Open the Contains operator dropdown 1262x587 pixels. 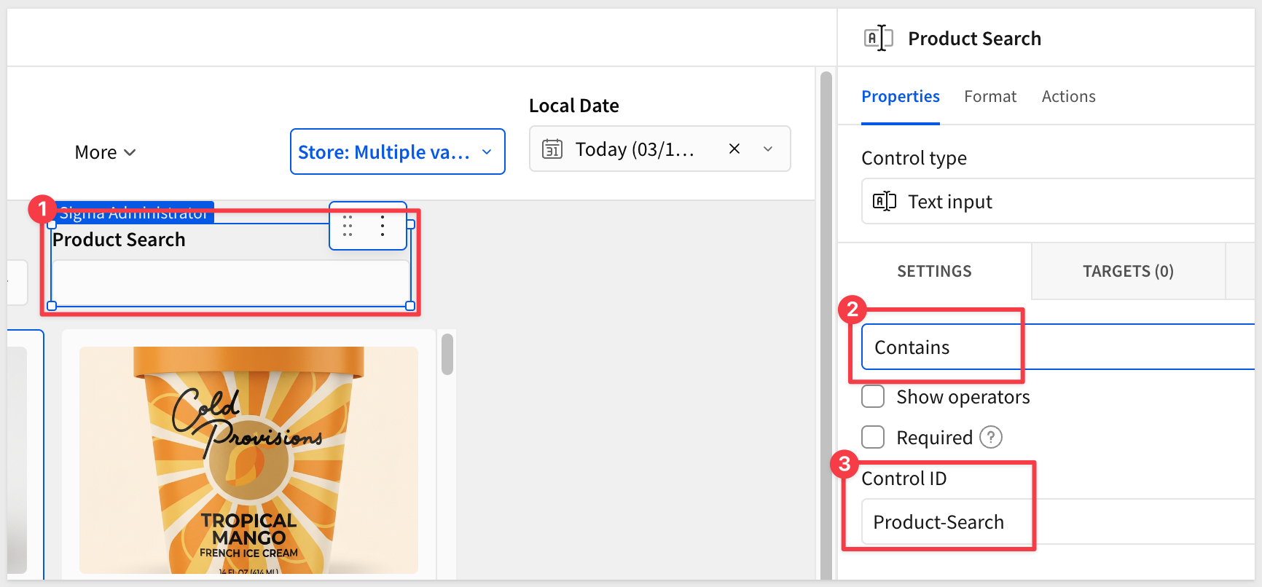pyautogui.click(x=1057, y=347)
